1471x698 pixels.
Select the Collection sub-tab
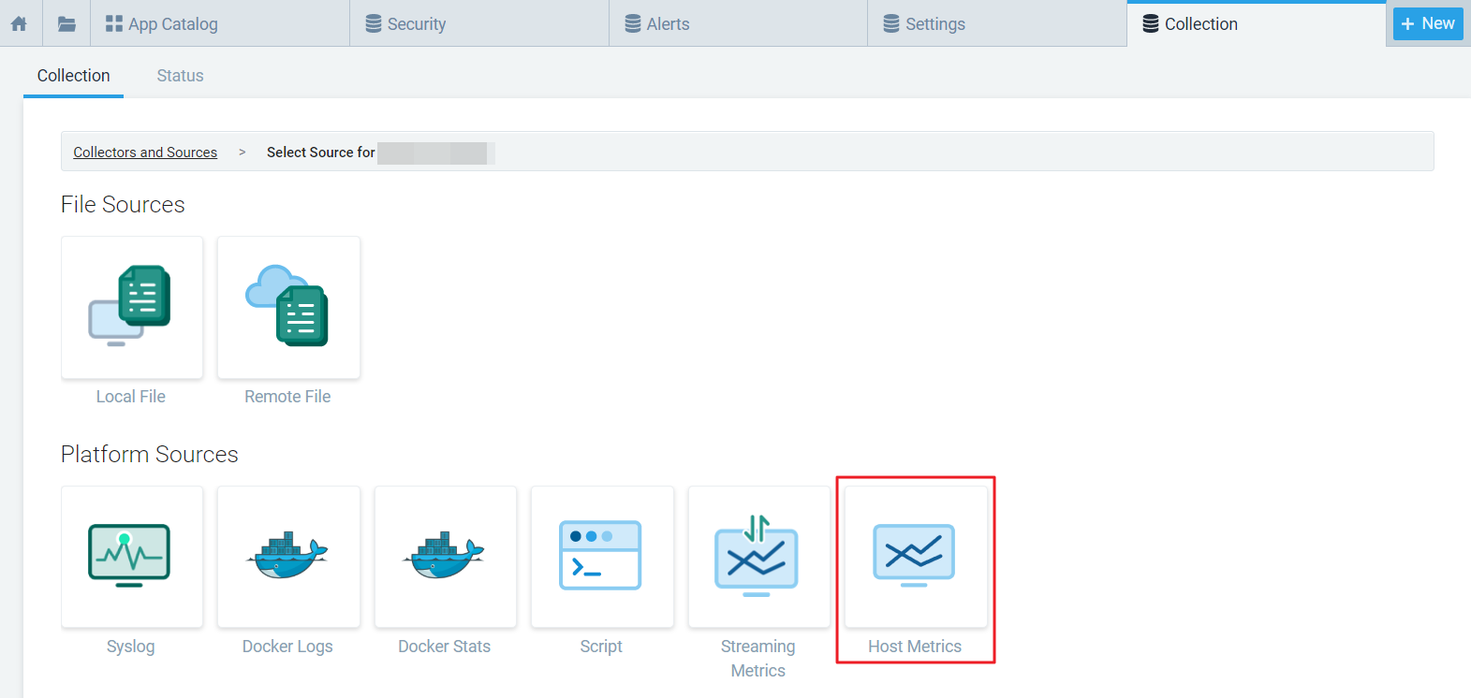(x=73, y=76)
